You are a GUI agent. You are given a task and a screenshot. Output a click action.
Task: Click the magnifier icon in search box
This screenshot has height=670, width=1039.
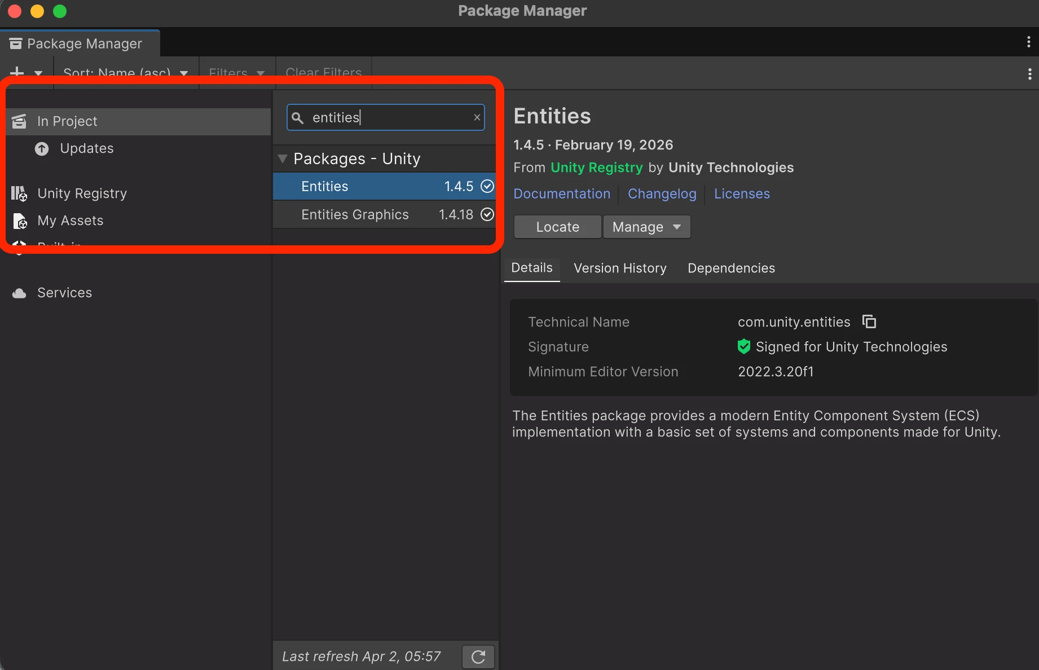(x=298, y=117)
